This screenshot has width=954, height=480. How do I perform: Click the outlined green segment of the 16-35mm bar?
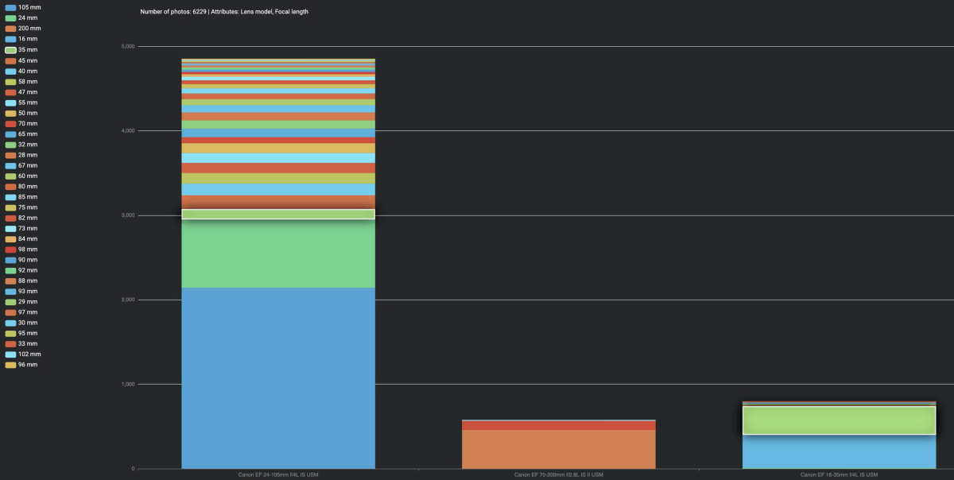(x=839, y=419)
